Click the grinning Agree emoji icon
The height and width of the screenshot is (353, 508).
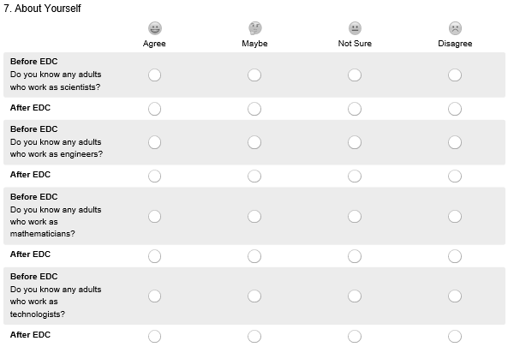(x=154, y=28)
